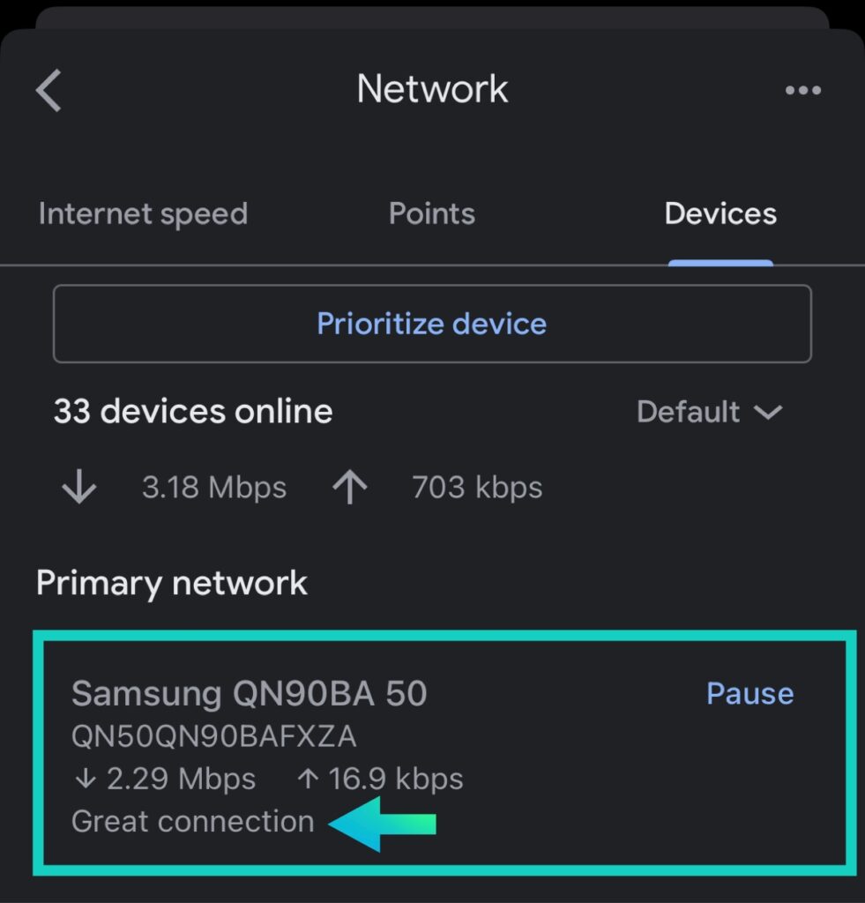Click the network total upload arrow icon

350,488
